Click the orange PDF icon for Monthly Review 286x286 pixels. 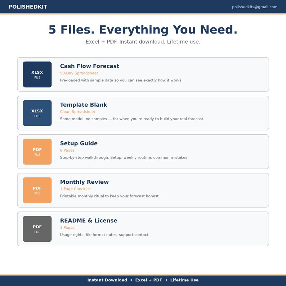tap(37, 190)
